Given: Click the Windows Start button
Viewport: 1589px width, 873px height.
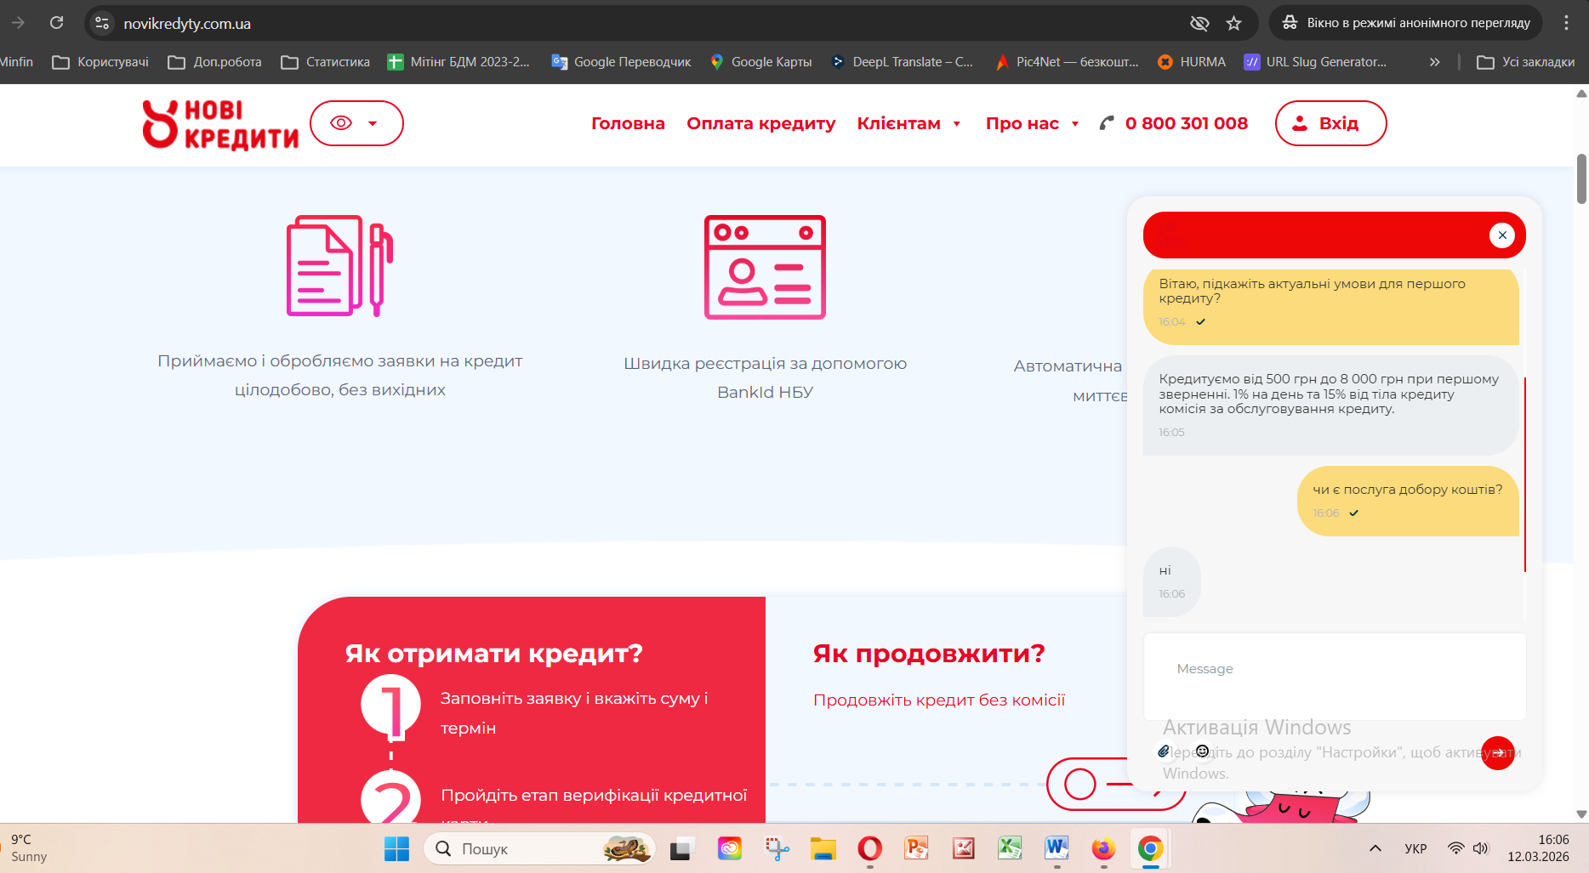Looking at the screenshot, I should (x=396, y=848).
